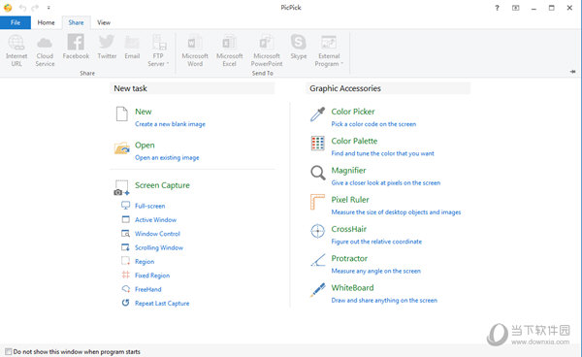The height and width of the screenshot is (357, 582).
Task: Check 'Do not show this window' box
Action: 8,351
